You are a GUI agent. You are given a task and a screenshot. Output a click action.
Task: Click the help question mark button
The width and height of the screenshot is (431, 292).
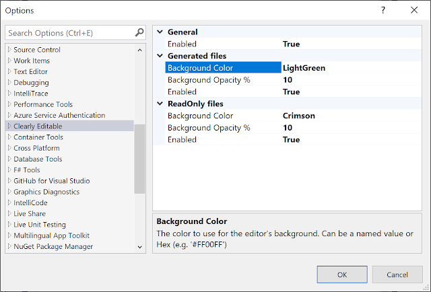[x=383, y=10]
